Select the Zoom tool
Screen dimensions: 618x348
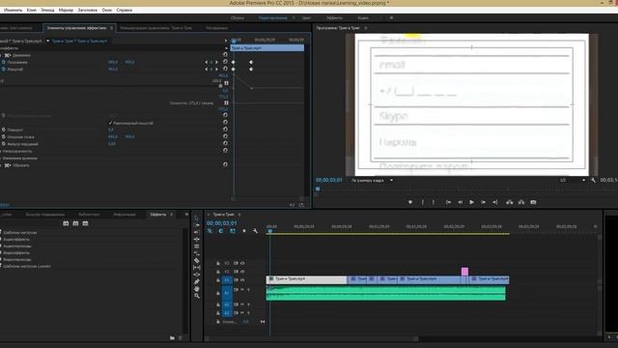(x=196, y=296)
